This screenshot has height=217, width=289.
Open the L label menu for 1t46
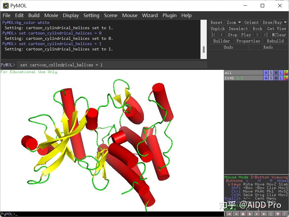(x=281, y=78)
